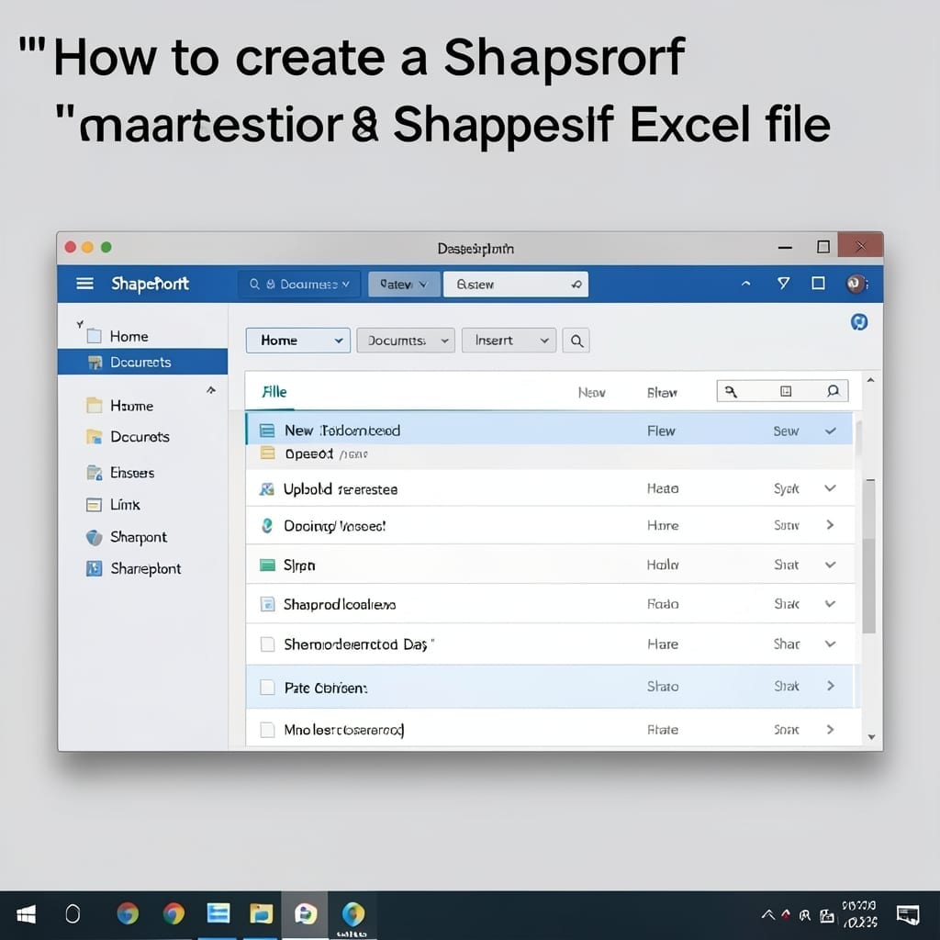The image size is (940, 940).
Task: Click the Ehsers sidebar icon
Action: point(95,473)
